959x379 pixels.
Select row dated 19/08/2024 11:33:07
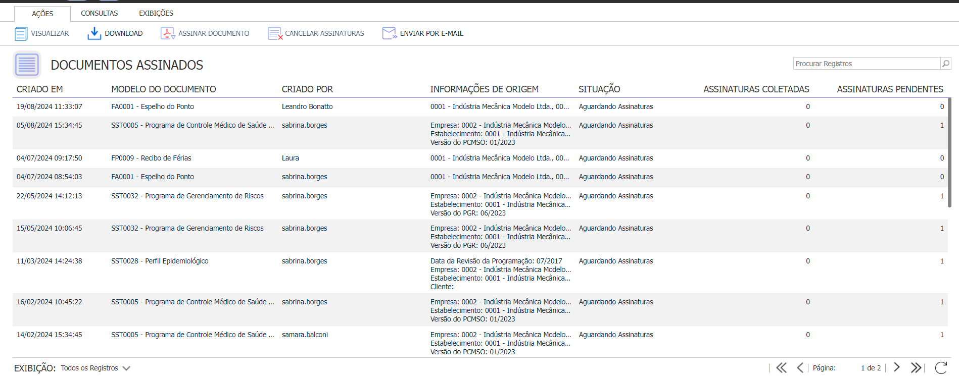pyautogui.click(x=480, y=106)
